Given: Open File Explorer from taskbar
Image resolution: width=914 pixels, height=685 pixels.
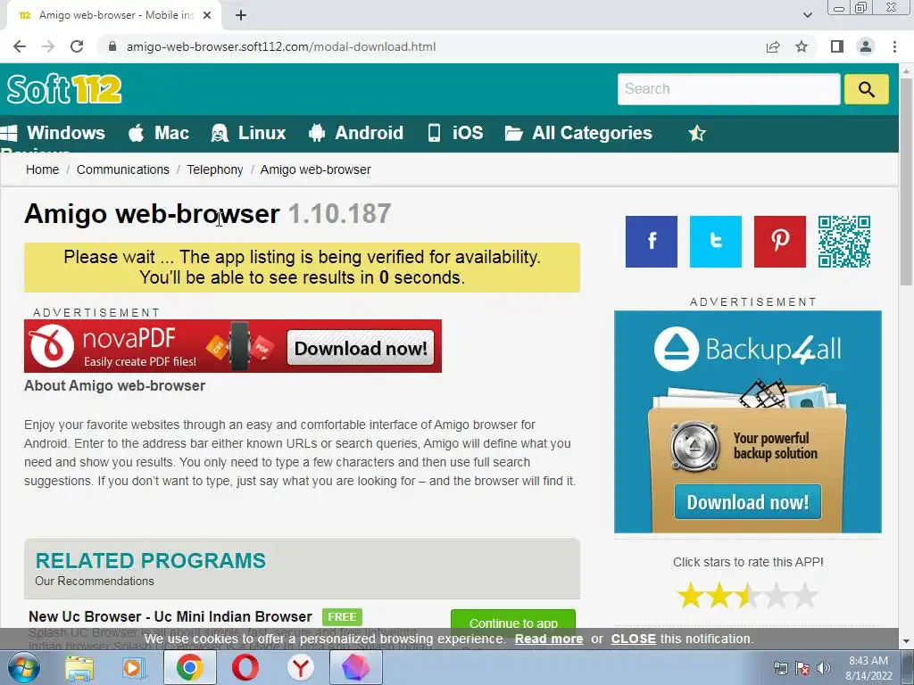Looking at the screenshot, I should pyautogui.click(x=79, y=668).
